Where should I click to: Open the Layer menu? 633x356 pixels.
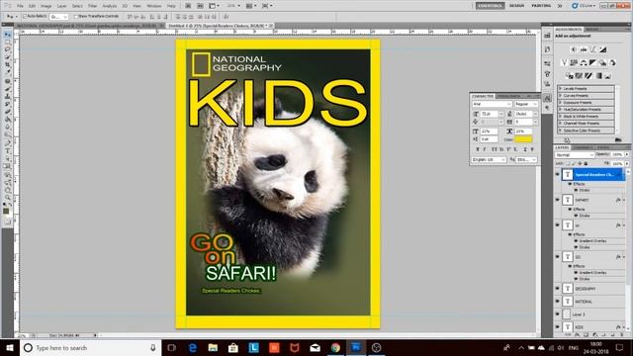61,6
